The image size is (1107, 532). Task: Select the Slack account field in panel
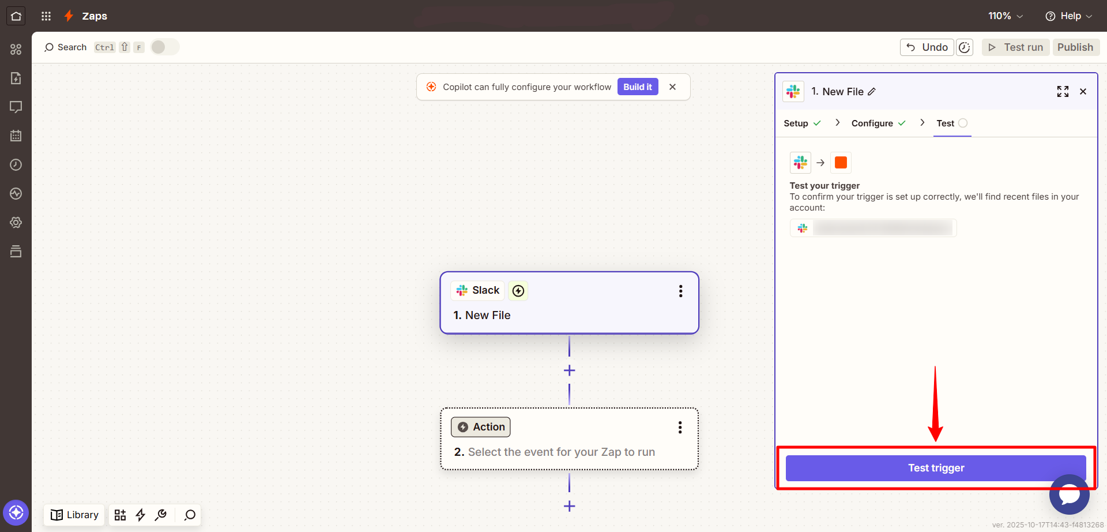click(x=873, y=228)
